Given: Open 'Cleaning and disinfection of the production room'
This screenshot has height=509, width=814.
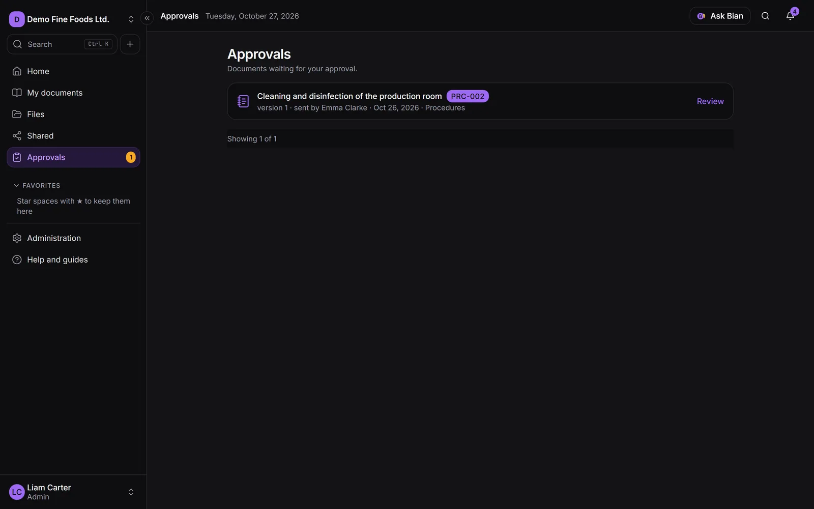Looking at the screenshot, I should pos(350,96).
